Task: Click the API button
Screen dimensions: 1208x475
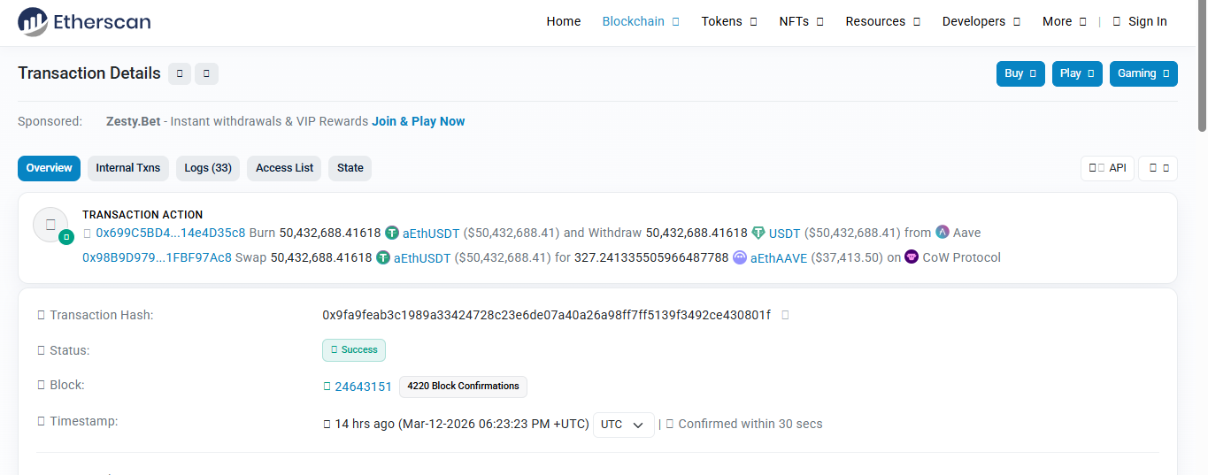Action: [1107, 168]
